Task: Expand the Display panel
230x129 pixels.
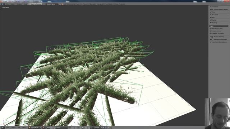Action: (214, 20)
